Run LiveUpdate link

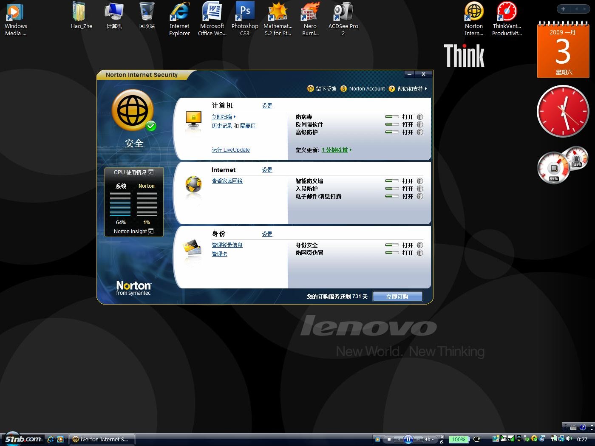pos(231,150)
